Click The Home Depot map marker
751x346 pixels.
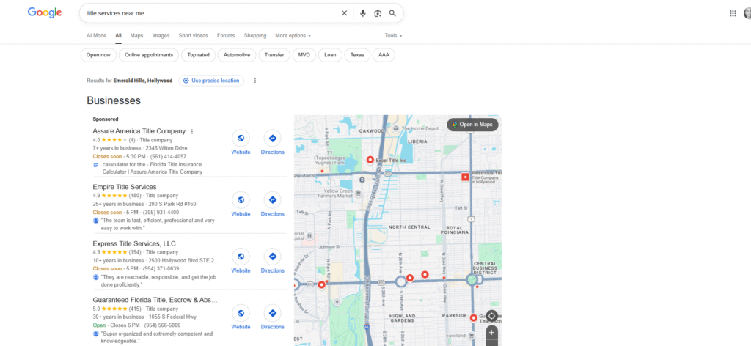click(x=395, y=129)
